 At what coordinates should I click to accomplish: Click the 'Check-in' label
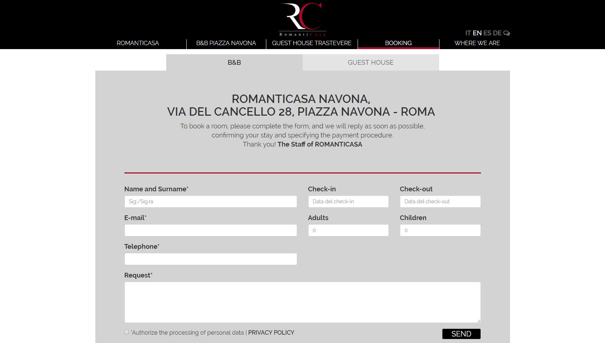322,189
